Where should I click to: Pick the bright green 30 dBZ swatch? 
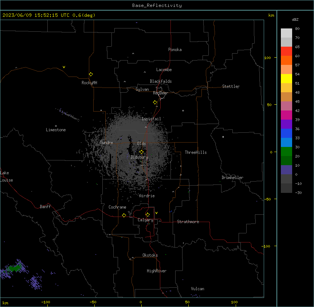tap(286, 152)
